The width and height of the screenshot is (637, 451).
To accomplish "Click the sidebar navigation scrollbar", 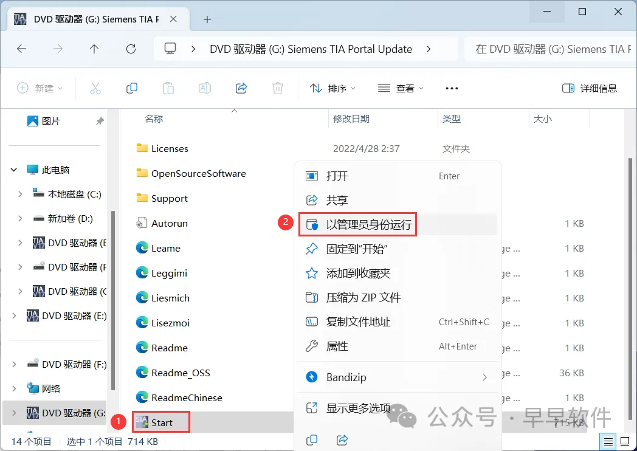I will pos(113,301).
